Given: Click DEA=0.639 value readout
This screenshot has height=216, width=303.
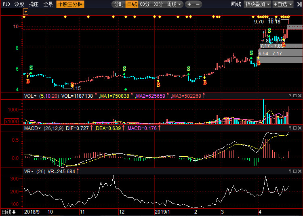Looking at the screenshot, I should pyautogui.click(x=108, y=128).
